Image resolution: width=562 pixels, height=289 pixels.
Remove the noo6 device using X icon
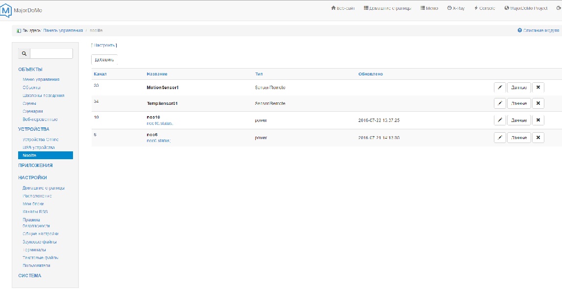click(538, 138)
